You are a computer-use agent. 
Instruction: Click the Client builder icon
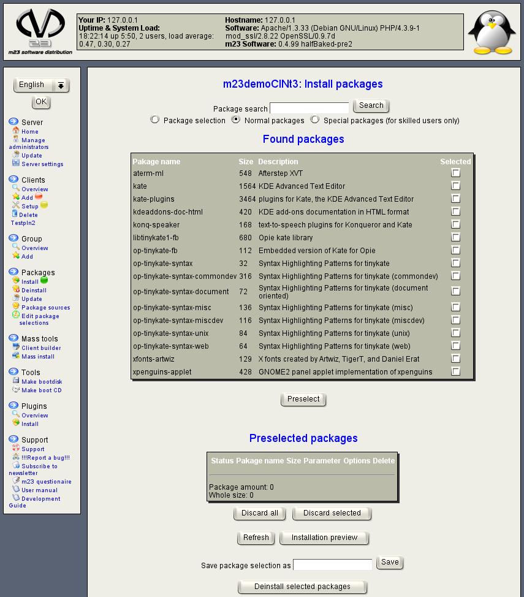[x=16, y=347]
